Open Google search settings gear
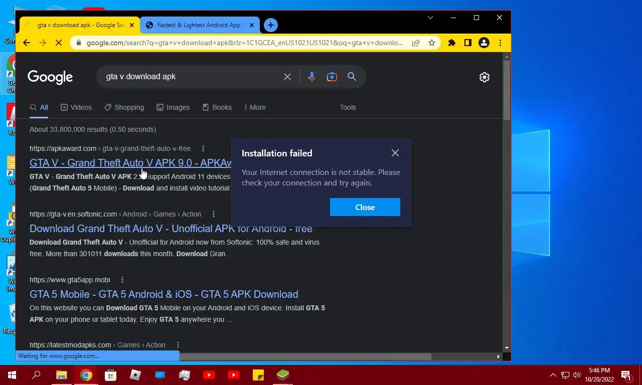The image size is (642, 385). point(485,77)
